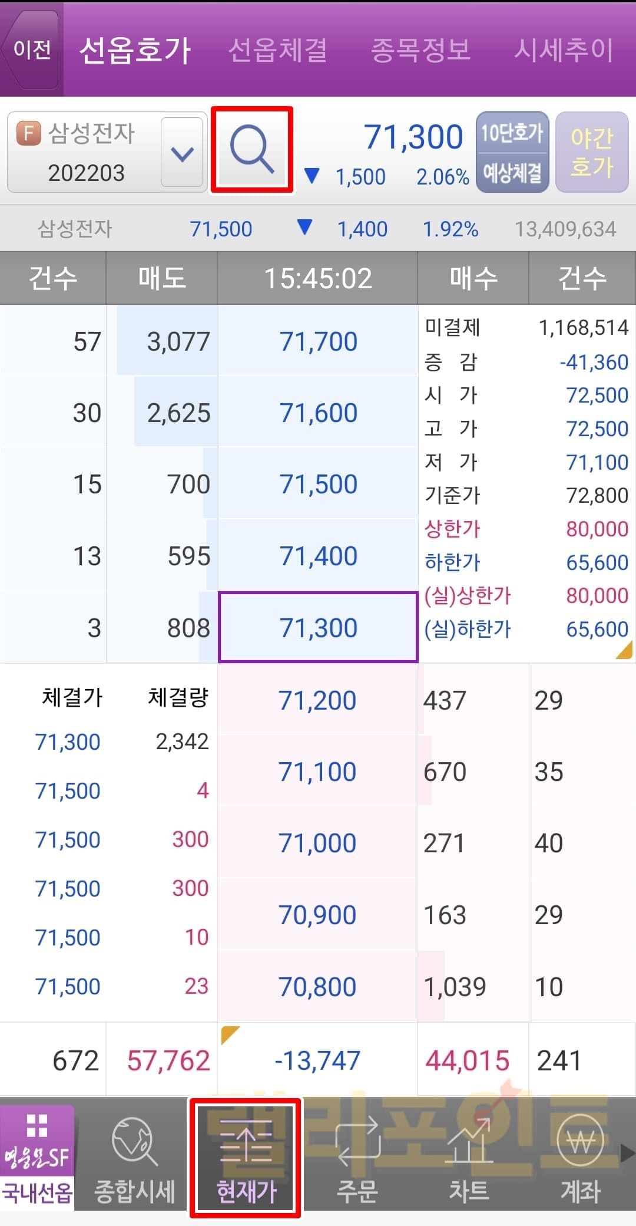Image resolution: width=636 pixels, height=1226 pixels.
Task: Switch to 야간호가 night quotes
Action: click(592, 152)
